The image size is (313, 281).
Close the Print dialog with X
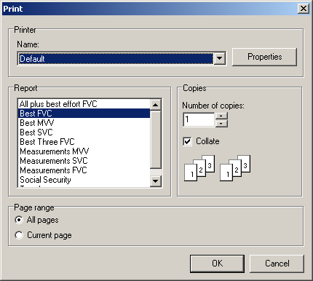point(304,9)
